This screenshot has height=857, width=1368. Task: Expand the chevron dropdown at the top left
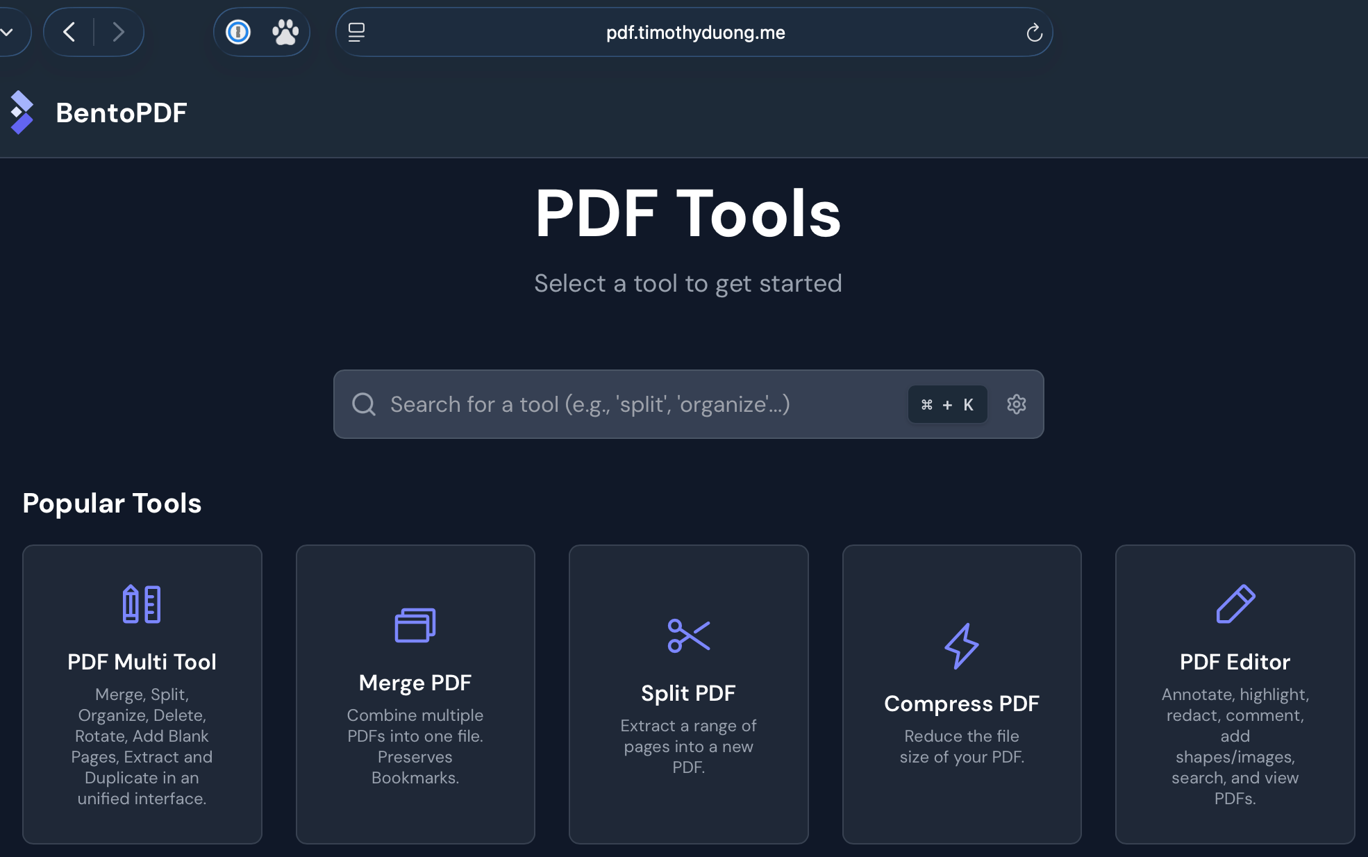pos(7,32)
